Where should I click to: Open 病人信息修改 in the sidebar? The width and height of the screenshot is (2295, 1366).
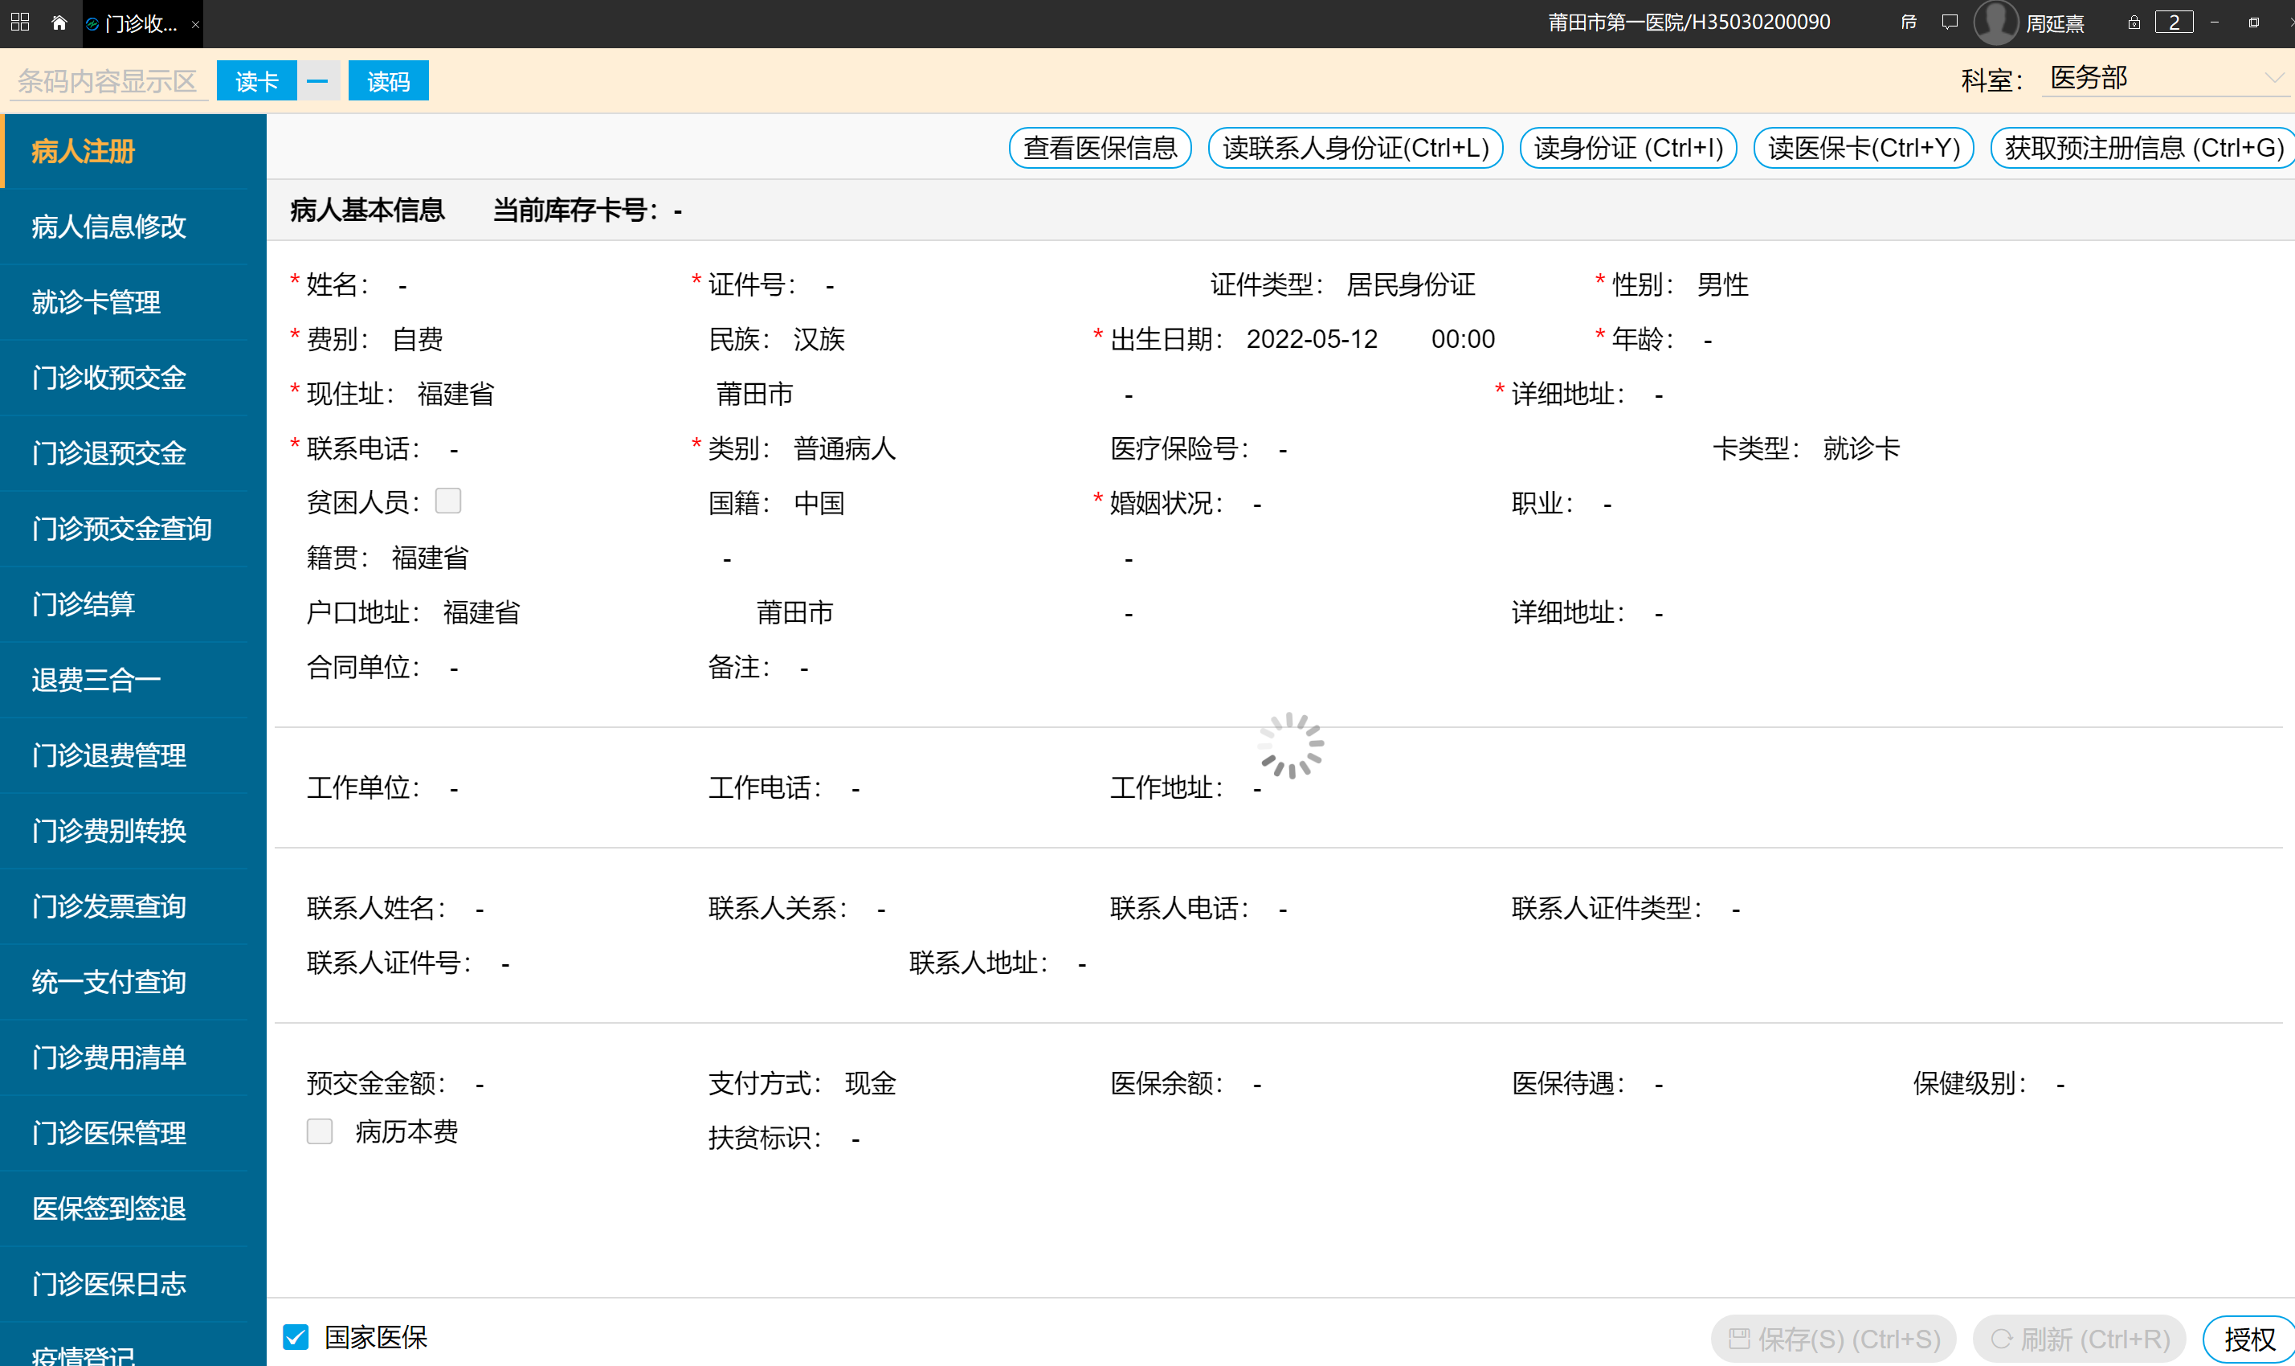[x=133, y=227]
